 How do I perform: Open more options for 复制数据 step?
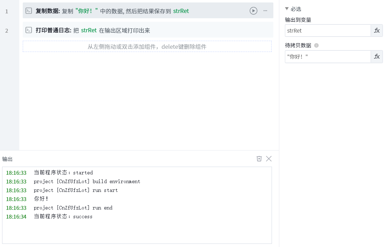[x=265, y=11]
